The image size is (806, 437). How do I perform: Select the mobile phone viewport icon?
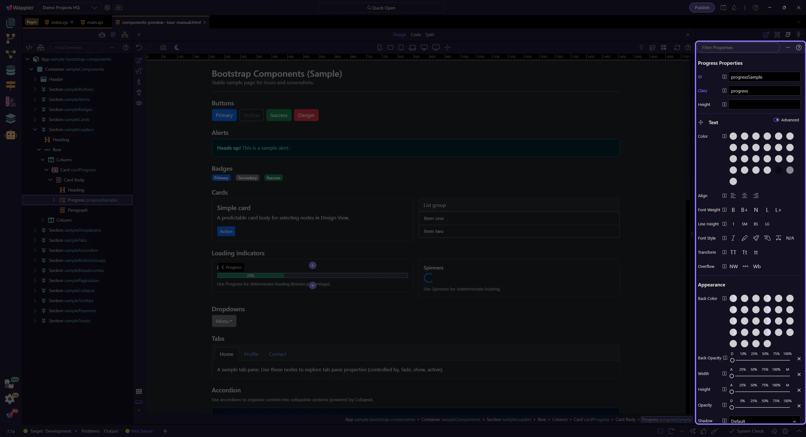[x=379, y=47]
